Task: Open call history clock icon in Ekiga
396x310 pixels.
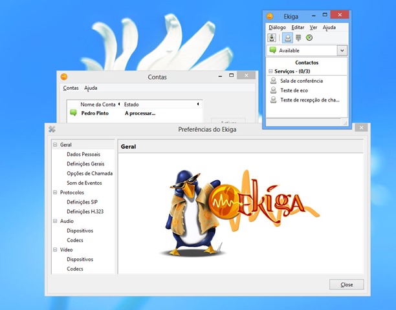Action: coord(309,38)
